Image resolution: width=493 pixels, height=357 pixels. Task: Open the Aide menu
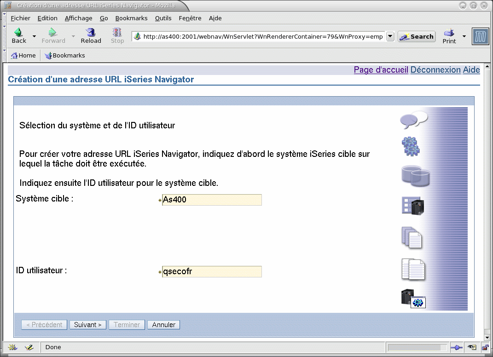(x=215, y=18)
